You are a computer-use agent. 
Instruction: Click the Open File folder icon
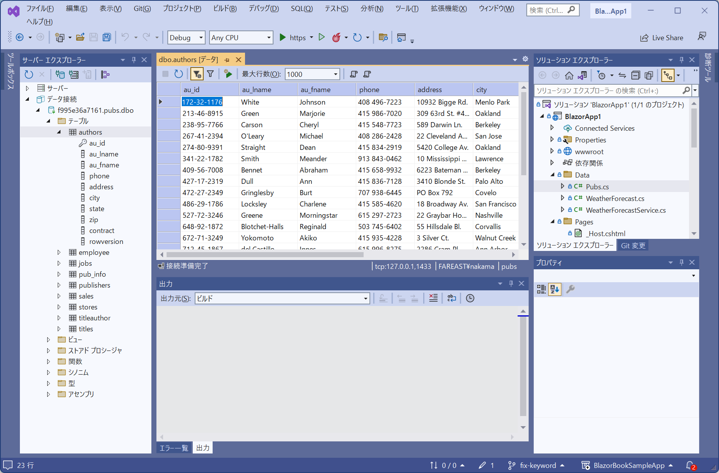click(x=80, y=37)
